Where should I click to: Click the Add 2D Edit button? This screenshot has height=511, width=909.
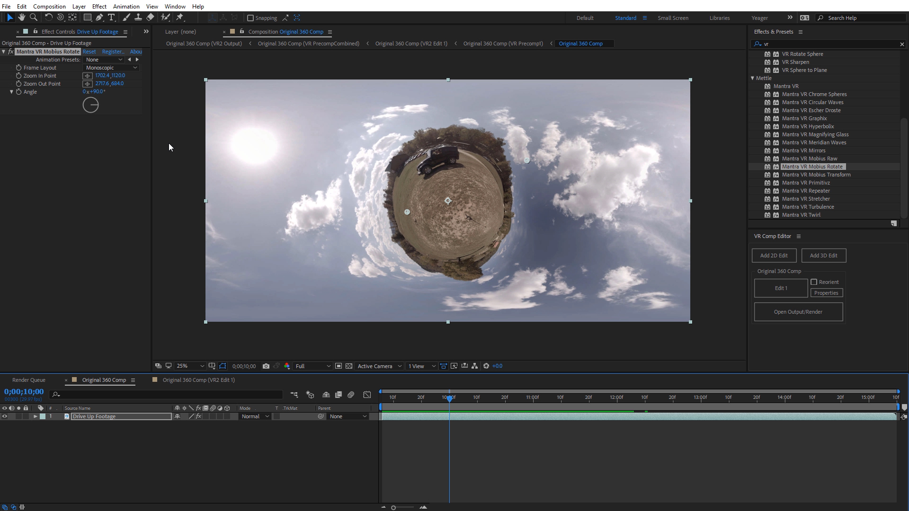pyautogui.click(x=774, y=255)
